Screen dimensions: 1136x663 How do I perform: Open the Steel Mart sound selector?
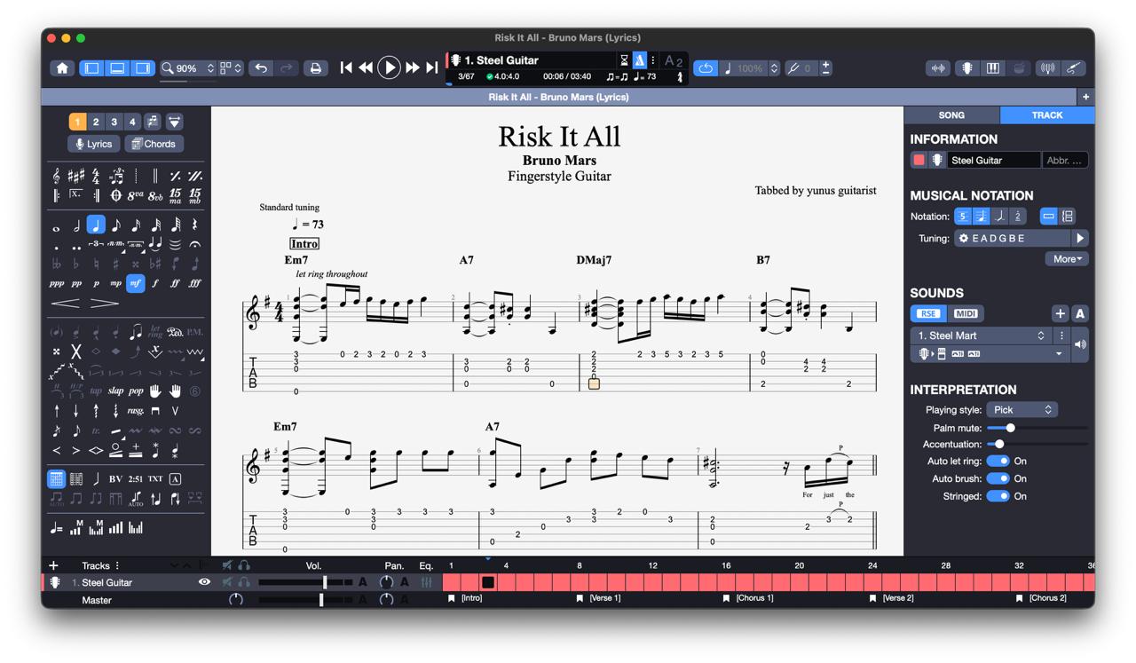pyautogui.click(x=982, y=335)
